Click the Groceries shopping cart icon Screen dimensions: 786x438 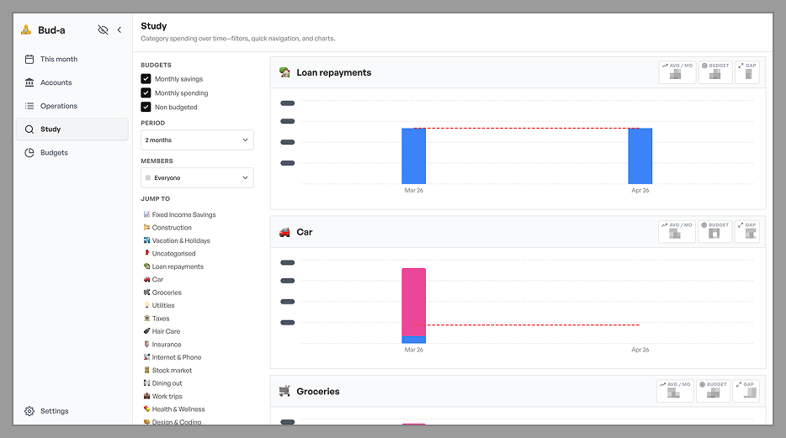point(284,391)
